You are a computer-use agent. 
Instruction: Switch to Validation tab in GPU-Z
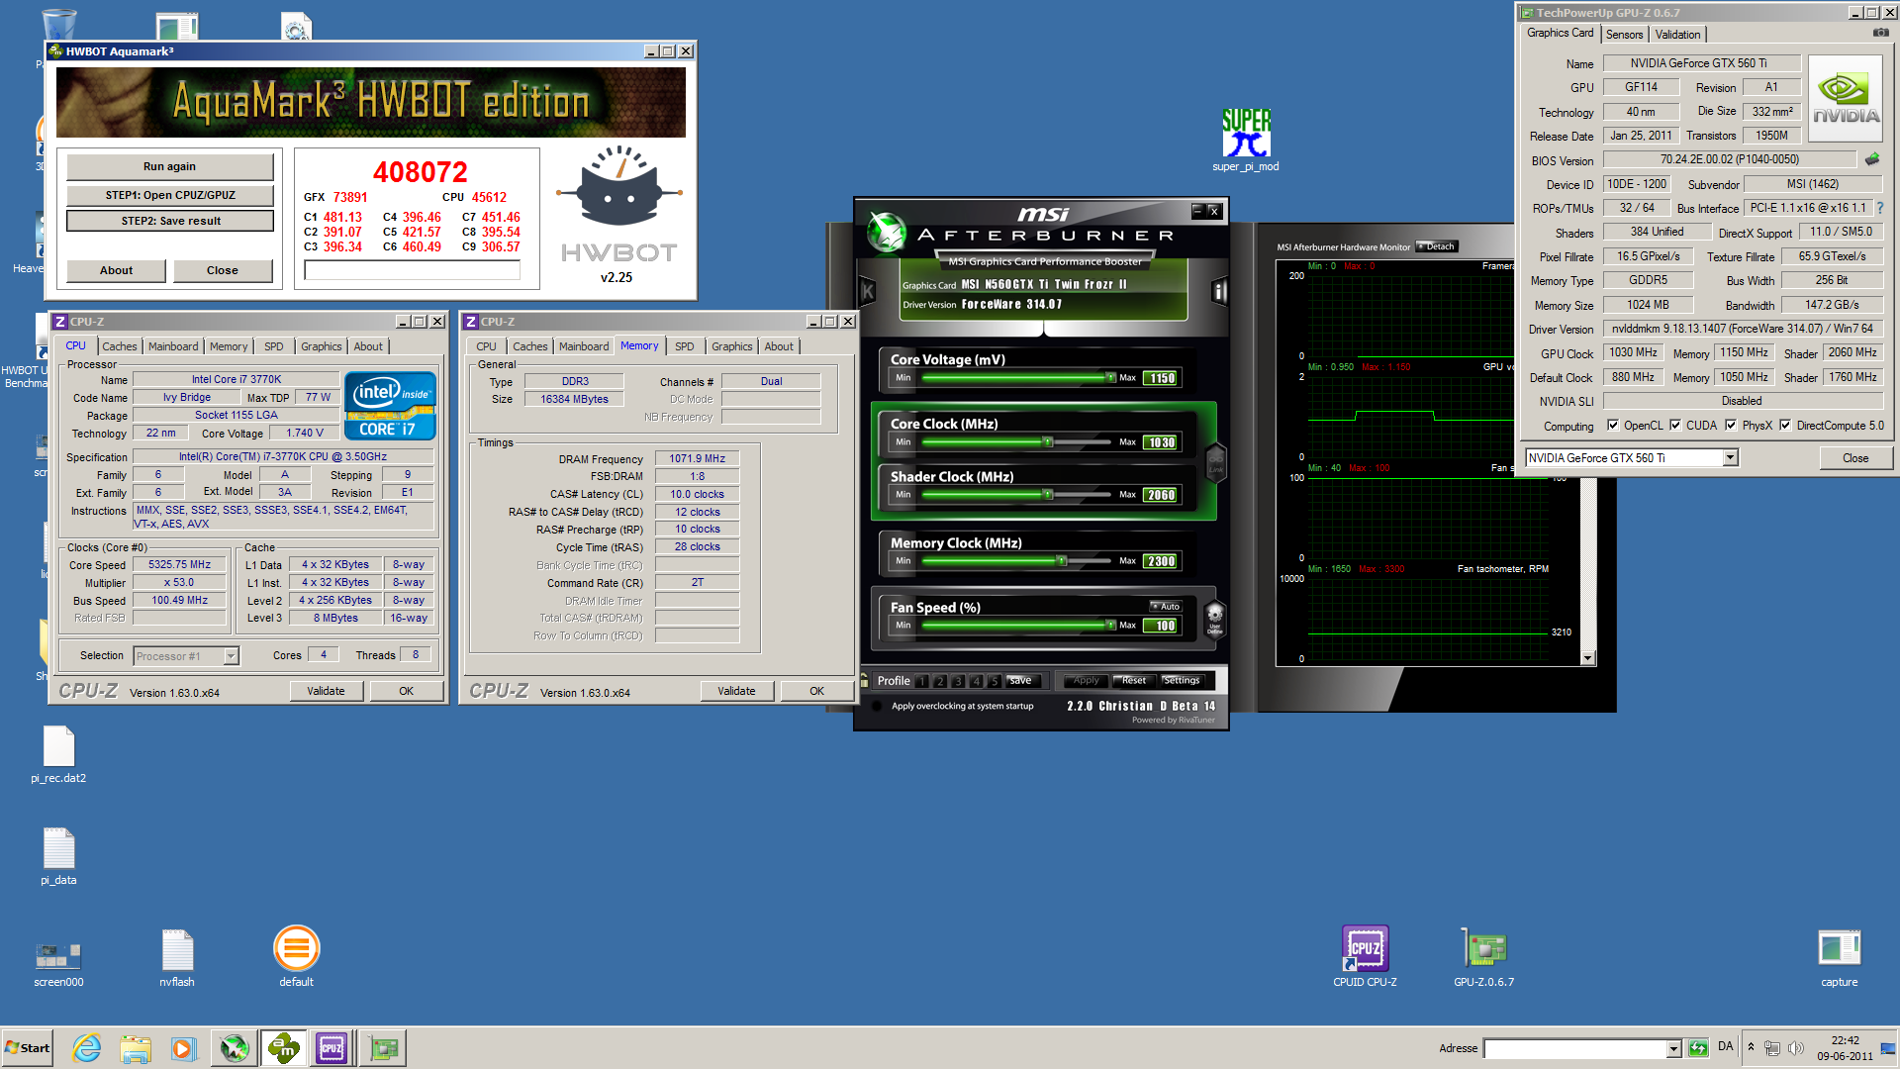1677,35
